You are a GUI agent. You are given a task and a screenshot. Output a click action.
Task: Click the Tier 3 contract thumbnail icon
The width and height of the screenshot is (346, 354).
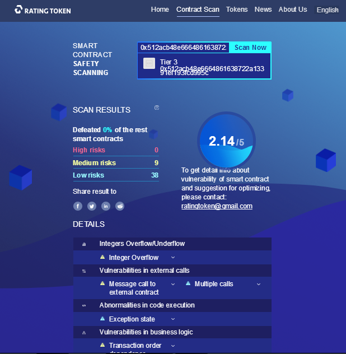149,63
